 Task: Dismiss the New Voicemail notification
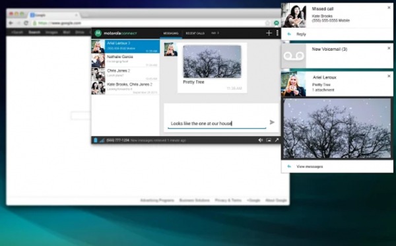389,48
